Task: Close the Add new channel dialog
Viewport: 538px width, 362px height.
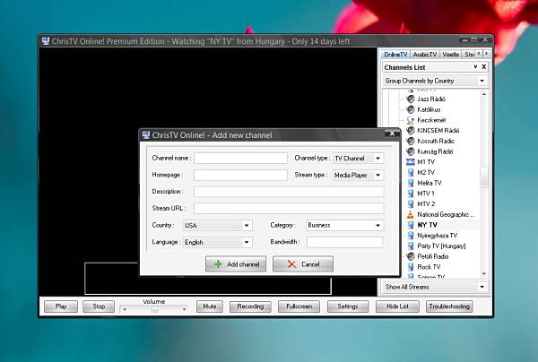Action: (392, 134)
